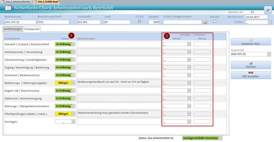Open status dropdown for Regeln: GB | Warnhinweise

(73, 90)
